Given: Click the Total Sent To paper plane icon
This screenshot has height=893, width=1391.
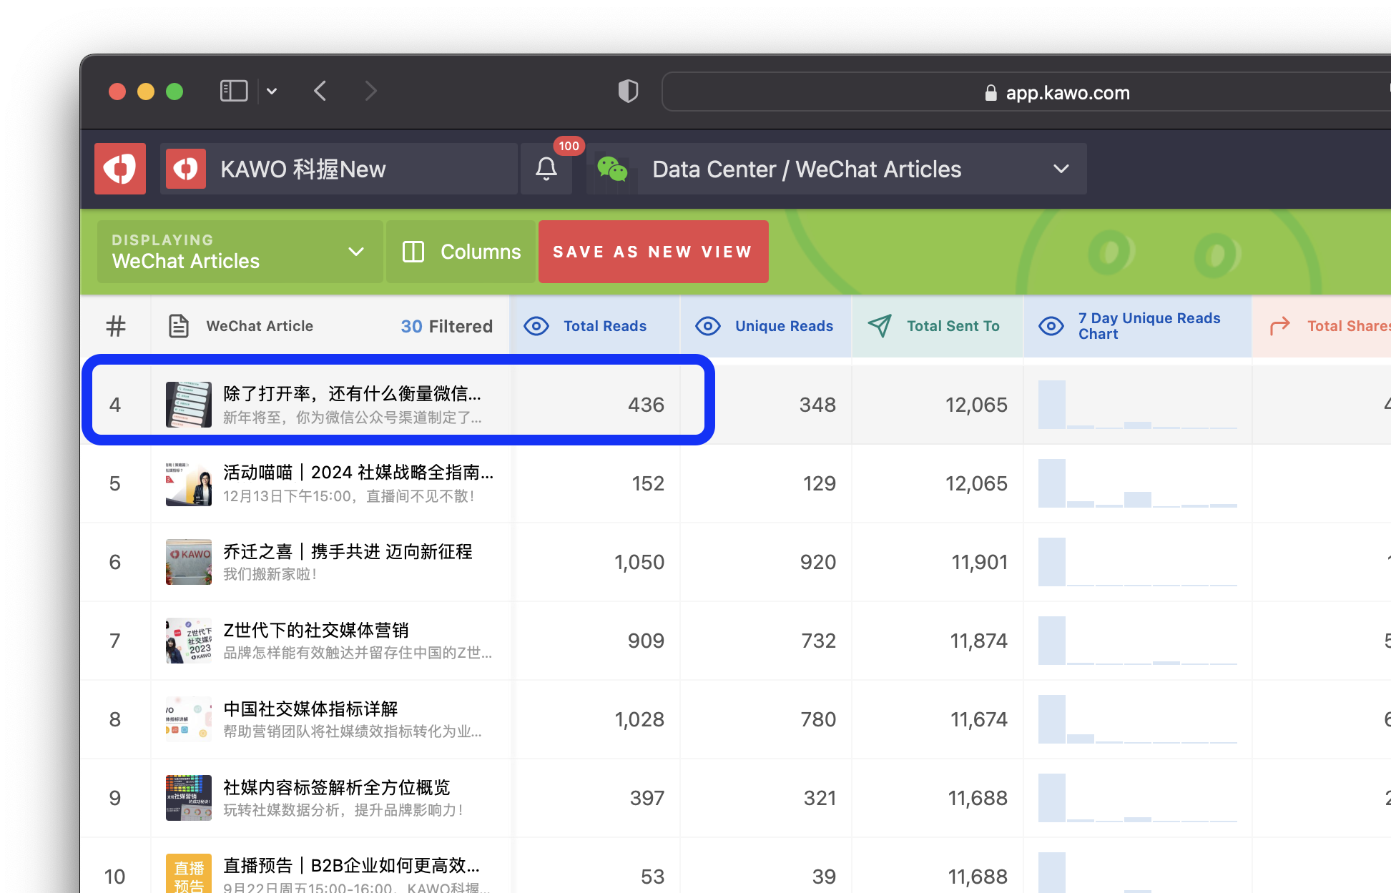Looking at the screenshot, I should 880,326.
